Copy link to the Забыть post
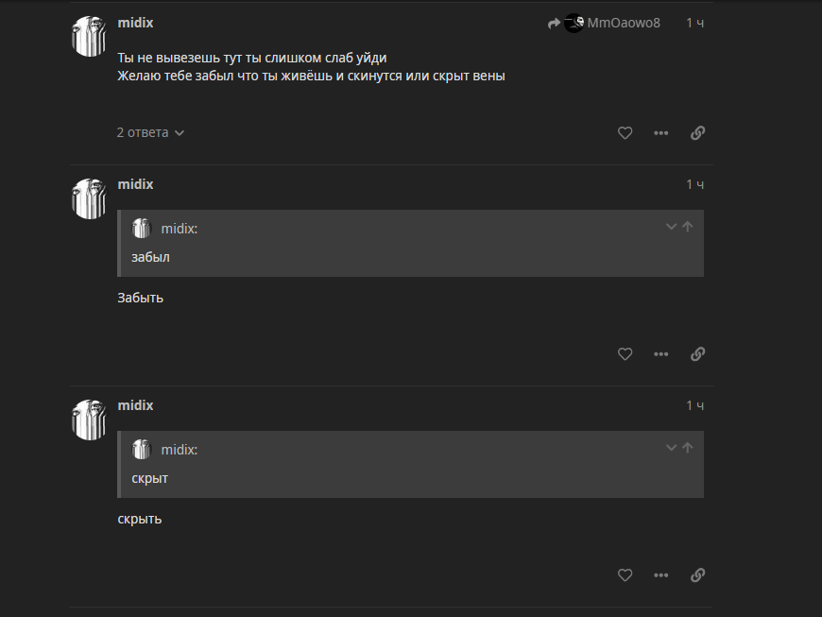 (697, 354)
